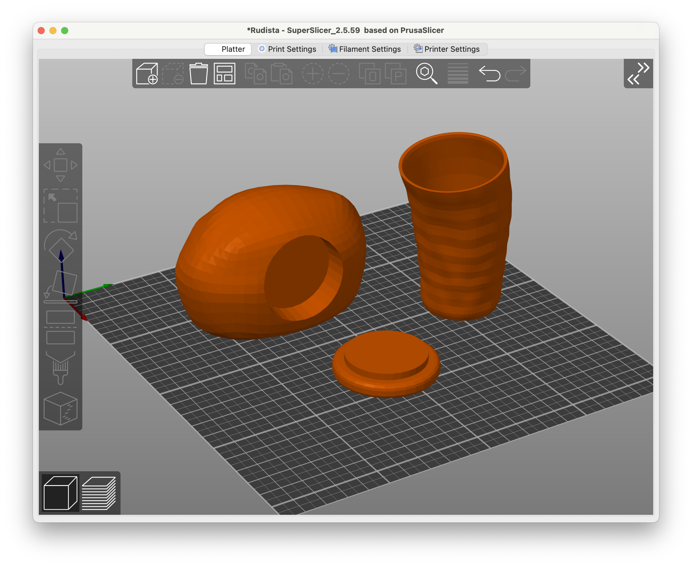Open the Print Settings tab

click(x=288, y=49)
